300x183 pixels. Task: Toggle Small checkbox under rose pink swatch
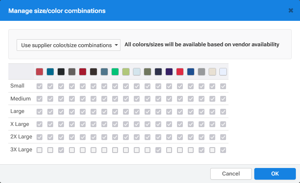pos(39,86)
